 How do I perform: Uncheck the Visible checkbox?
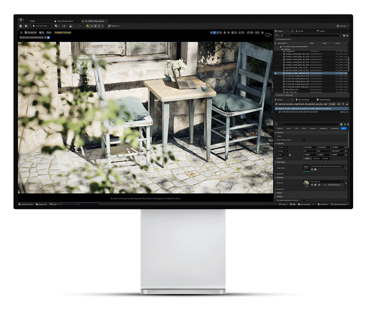click(304, 136)
